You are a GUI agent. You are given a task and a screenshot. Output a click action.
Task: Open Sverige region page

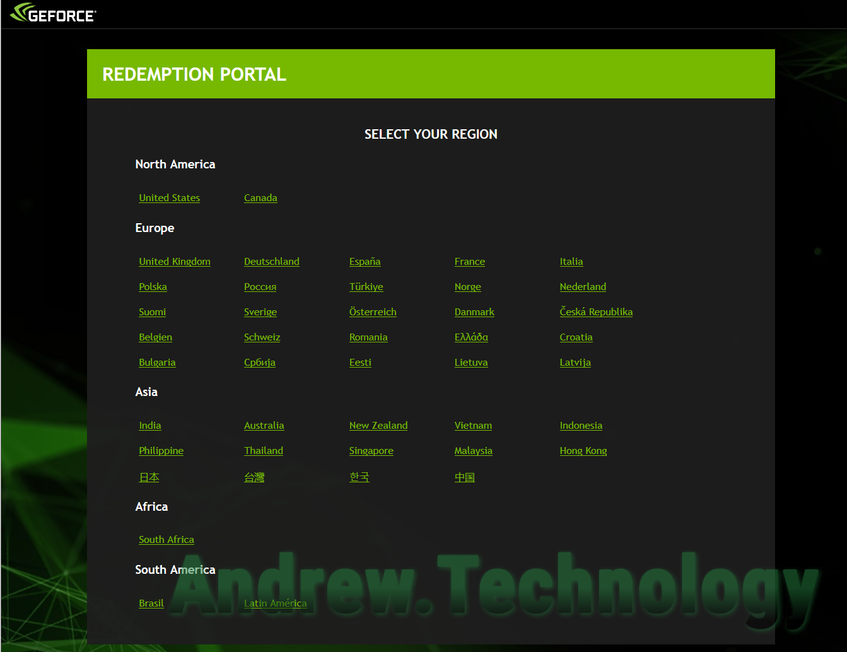click(x=260, y=312)
